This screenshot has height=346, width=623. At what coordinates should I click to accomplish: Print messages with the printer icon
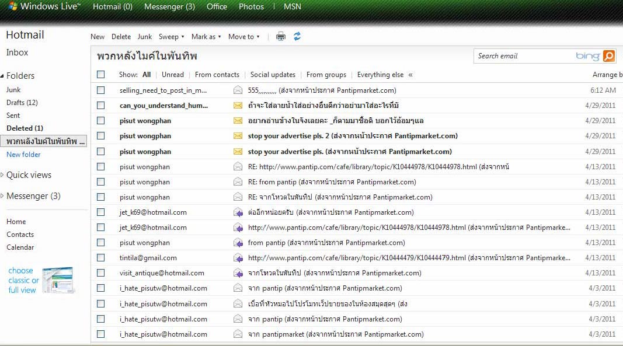[x=280, y=37]
